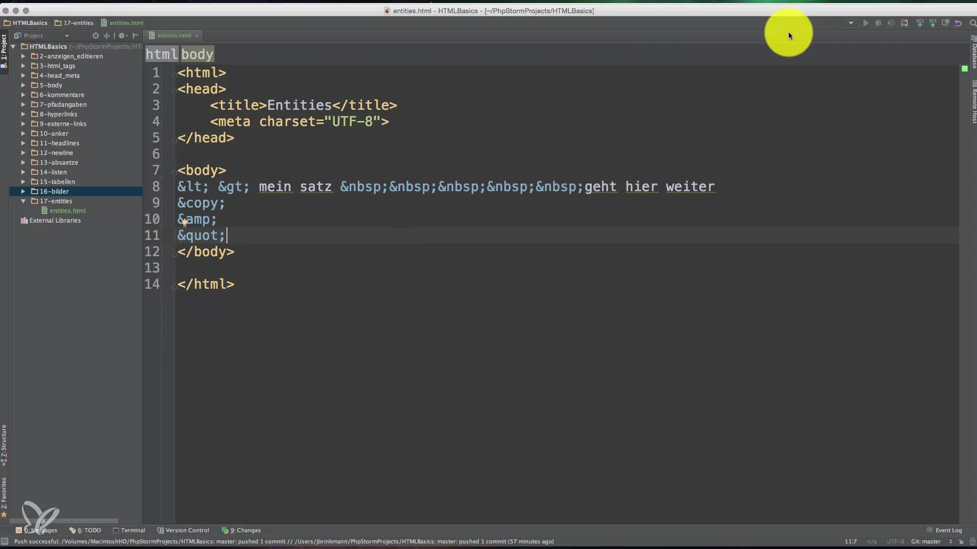Screen dimensions: 977x549
Task: Click Scroll from Source target icon
Action: coord(95,36)
